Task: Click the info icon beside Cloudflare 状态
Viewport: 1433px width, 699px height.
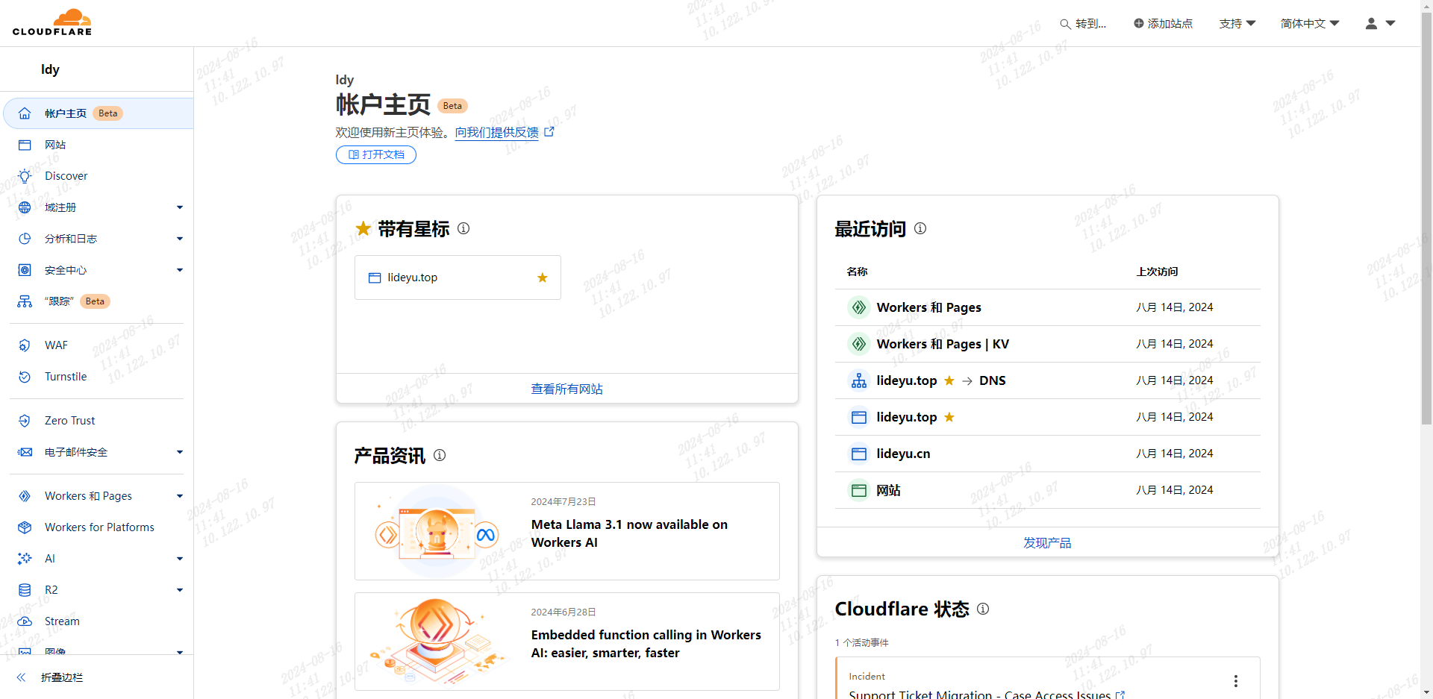Action: (x=983, y=609)
